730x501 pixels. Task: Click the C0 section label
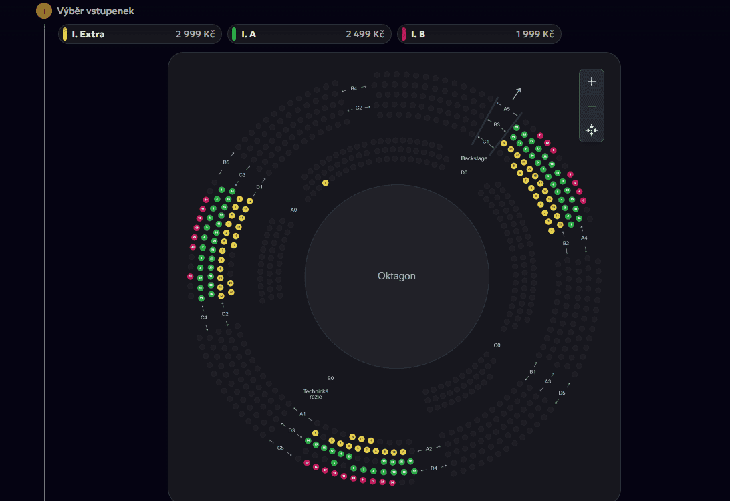point(497,345)
